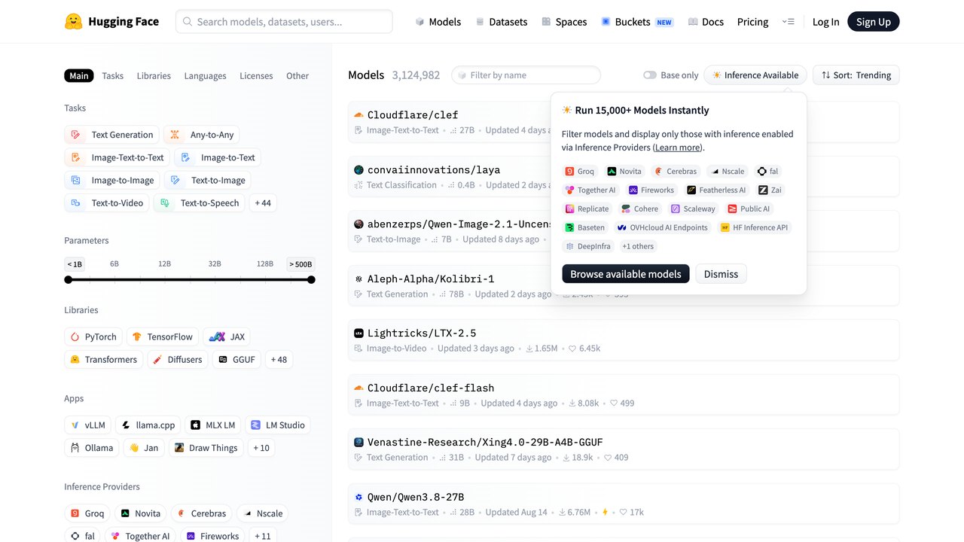This screenshot has width=964, height=542.
Task: Show +10 more apps
Action: (x=261, y=448)
